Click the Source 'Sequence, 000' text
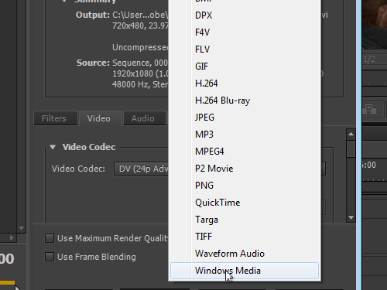Viewport: 387px width, 290px height. click(140, 63)
